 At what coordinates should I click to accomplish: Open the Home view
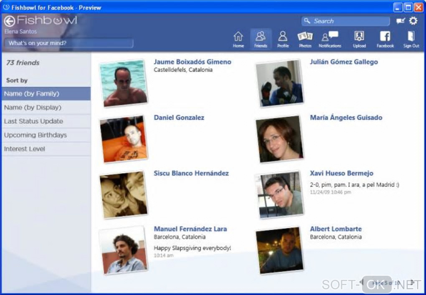(x=238, y=39)
